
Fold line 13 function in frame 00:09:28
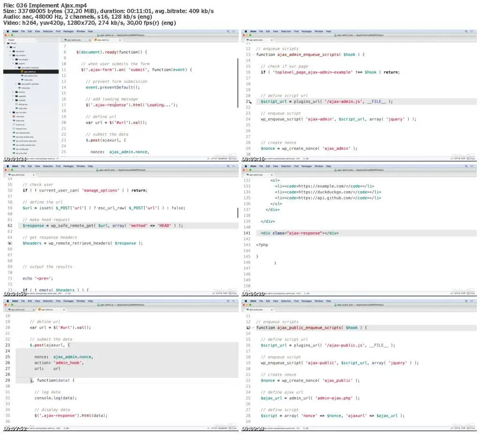[x=253, y=328]
